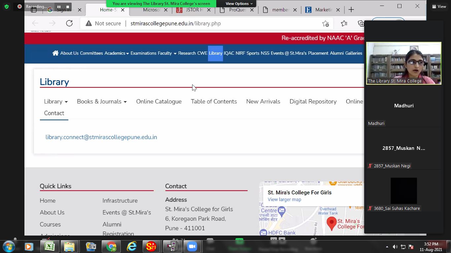Bookmark this page using the star icon
Image resolution: width=451 pixels, height=253 pixels.
pyautogui.click(x=326, y=23)
